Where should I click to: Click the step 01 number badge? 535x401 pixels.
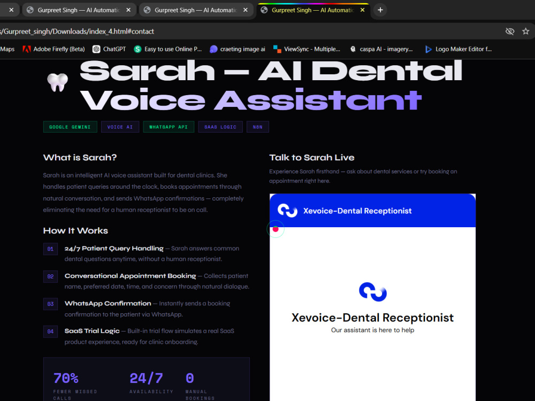click(x=50, y=249)
